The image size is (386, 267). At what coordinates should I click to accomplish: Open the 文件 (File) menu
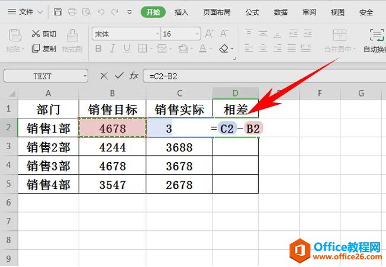point(25,12)
